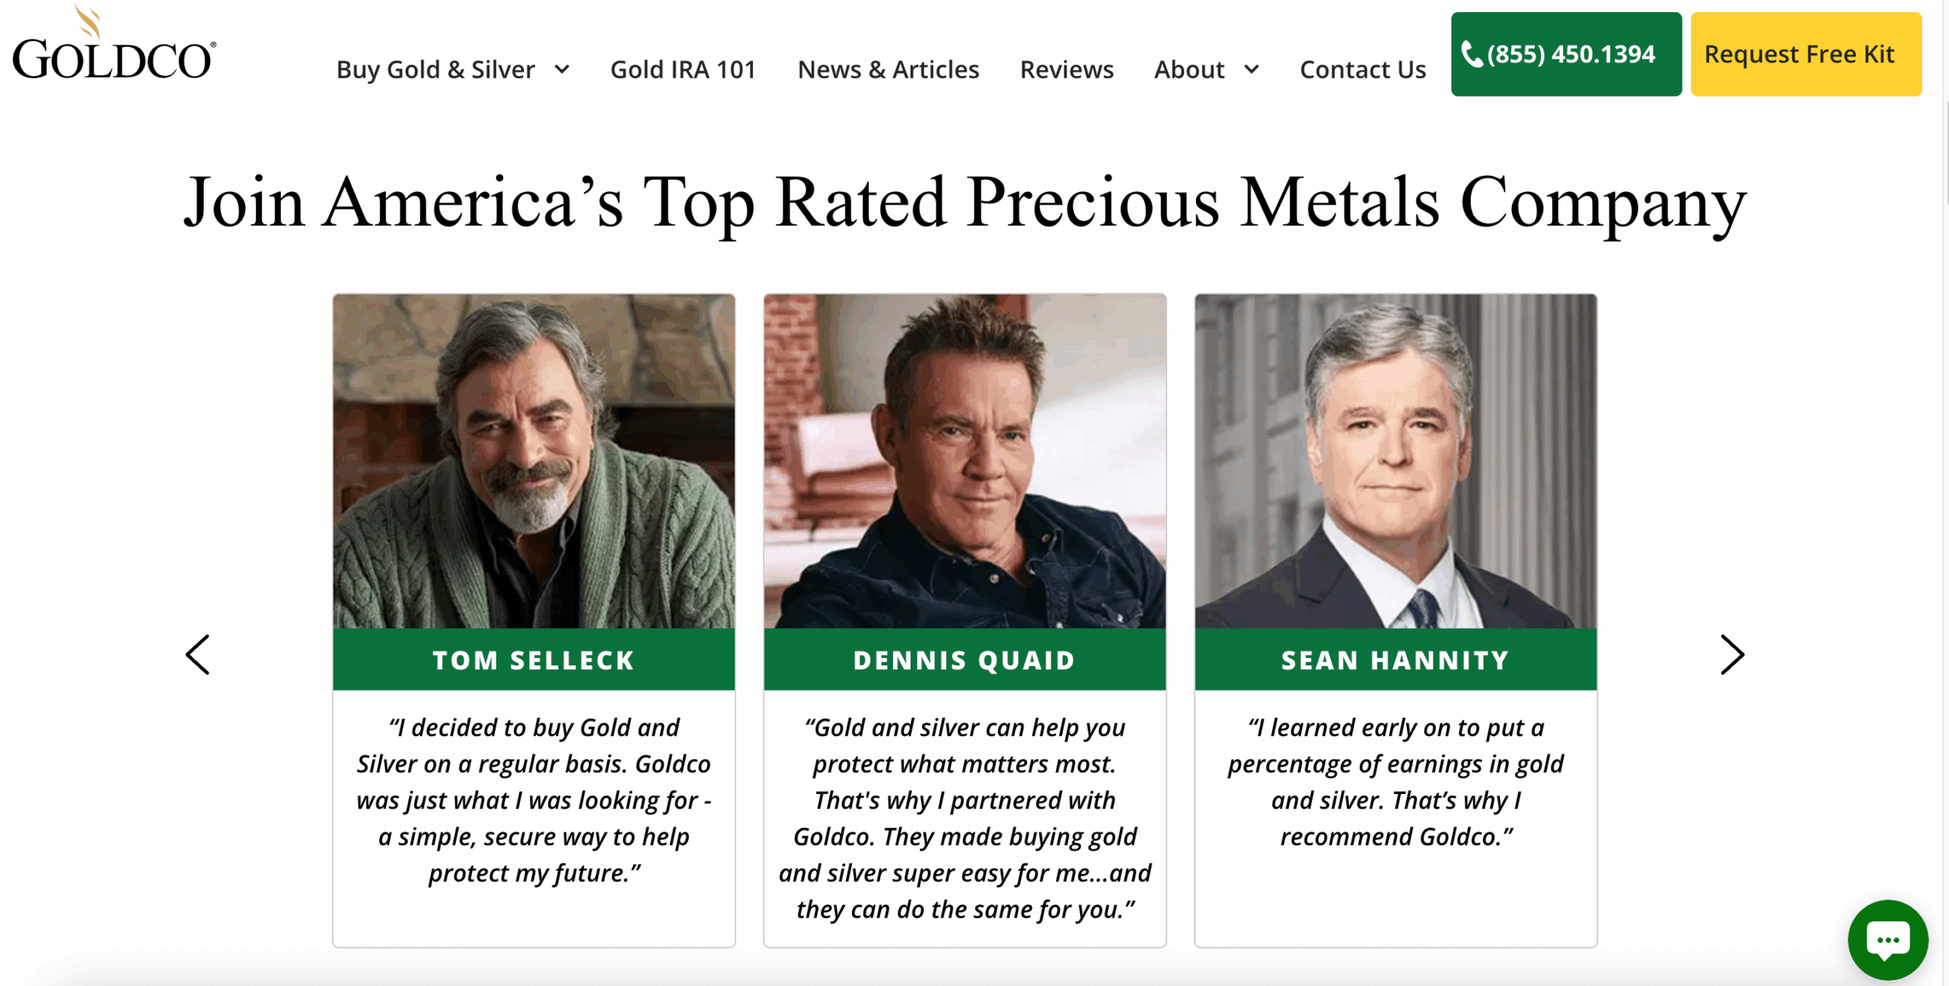Expand Buy Gold & Silver dropdown chevron
Screen dimensions: 1949x986
pos(563,70)
